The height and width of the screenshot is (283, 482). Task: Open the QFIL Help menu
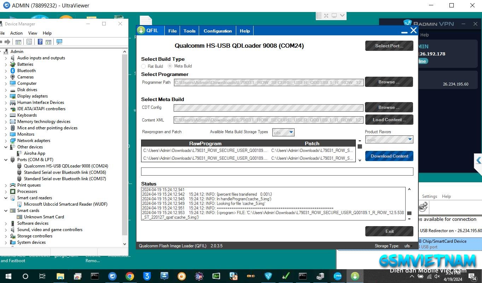(245, 31)
